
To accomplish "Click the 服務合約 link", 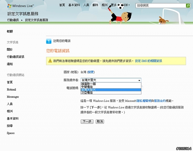I will pos(160,101).
